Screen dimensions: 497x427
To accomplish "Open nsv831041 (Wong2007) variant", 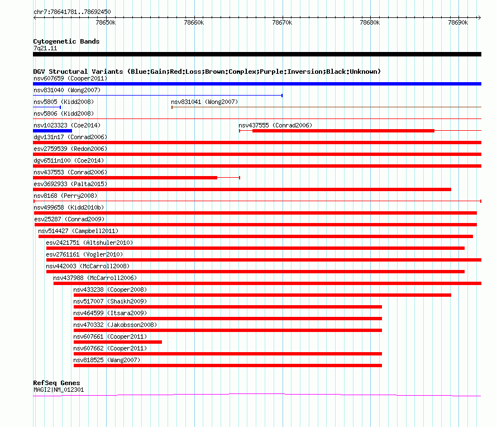I will (204, 102).
